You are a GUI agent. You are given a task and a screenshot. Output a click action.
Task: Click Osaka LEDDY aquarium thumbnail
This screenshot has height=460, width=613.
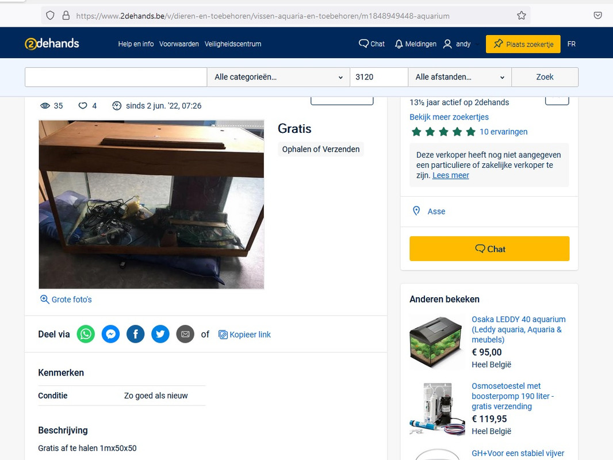[436, 342]
